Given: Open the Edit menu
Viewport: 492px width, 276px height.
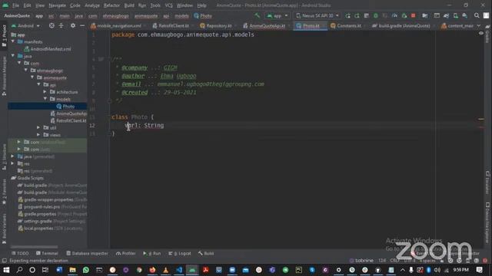Looking at the screenshot, I should (27, 5).
